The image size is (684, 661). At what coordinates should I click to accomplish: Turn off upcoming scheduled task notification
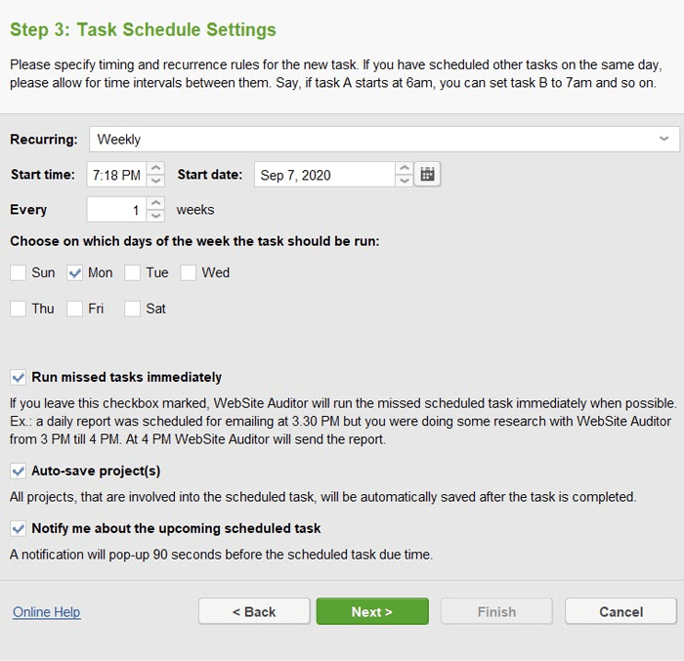coord(18,528)
